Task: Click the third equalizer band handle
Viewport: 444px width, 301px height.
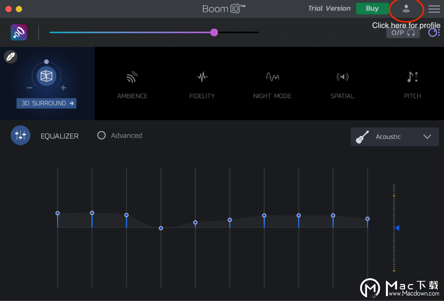Action: [x=126, y=215]
